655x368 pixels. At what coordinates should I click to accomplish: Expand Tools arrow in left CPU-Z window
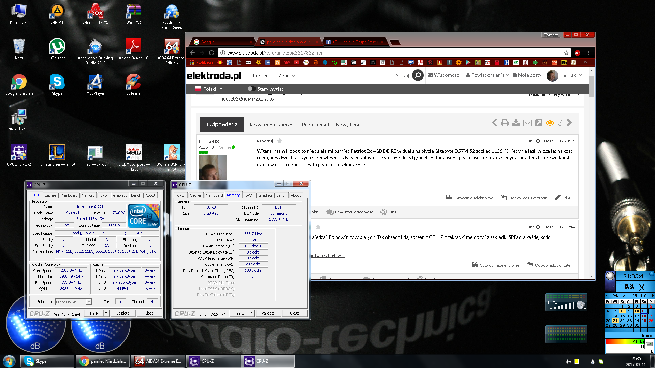tap(106, 313)
